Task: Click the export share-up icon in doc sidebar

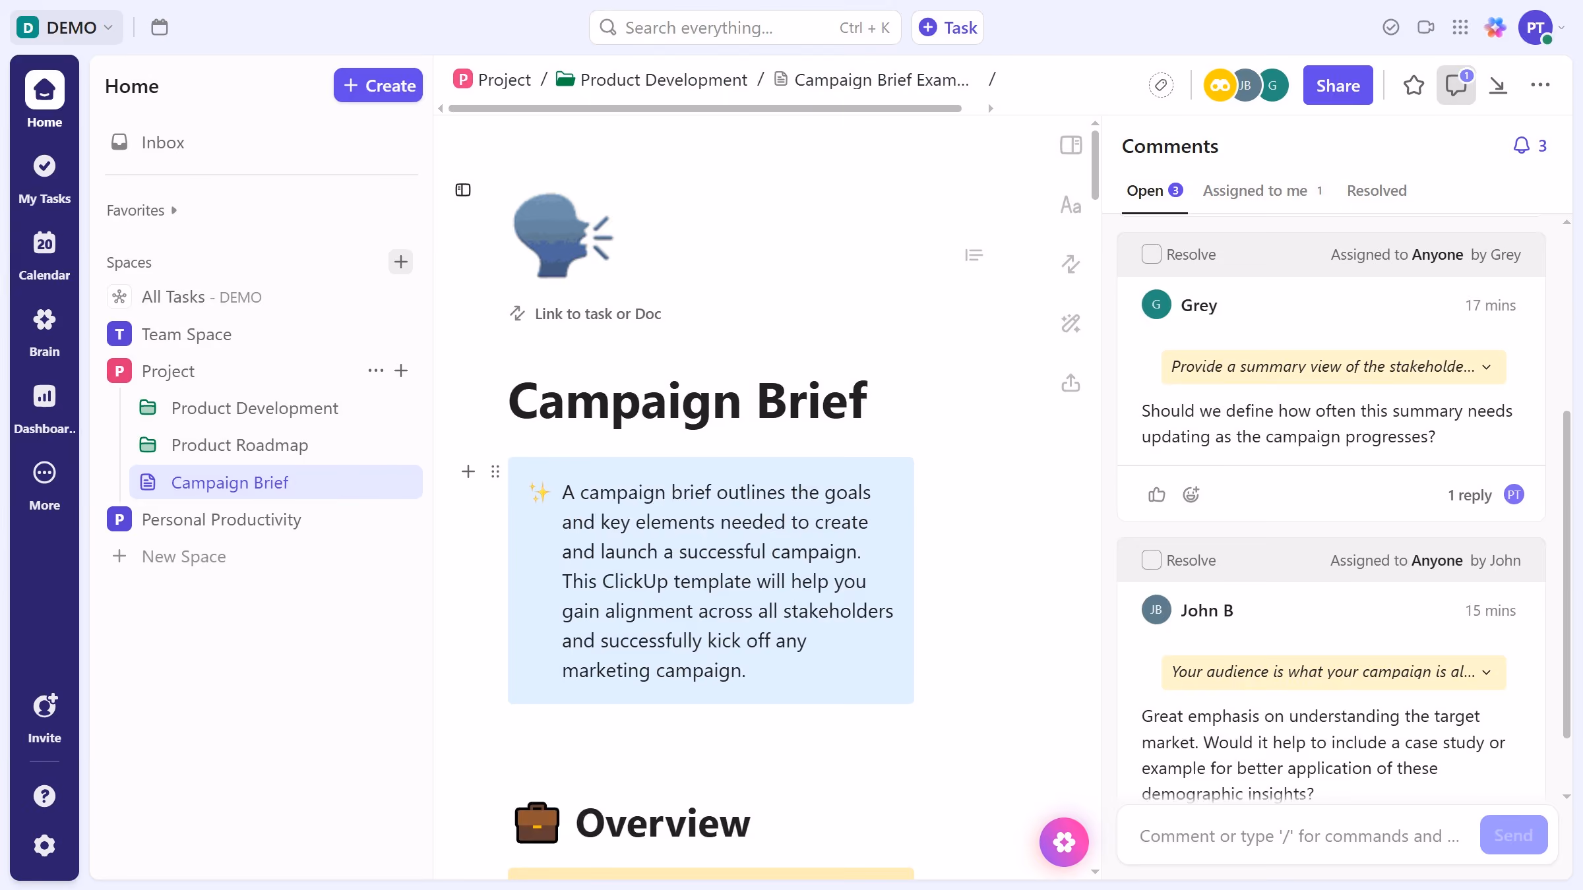Action: (x=1071, y=382)
